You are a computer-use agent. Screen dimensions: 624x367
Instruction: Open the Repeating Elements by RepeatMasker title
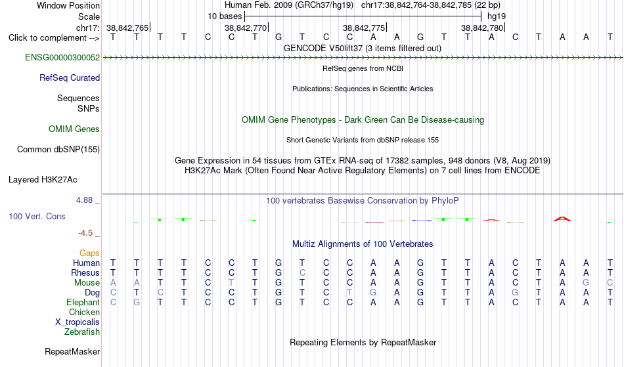click(363, 343)
